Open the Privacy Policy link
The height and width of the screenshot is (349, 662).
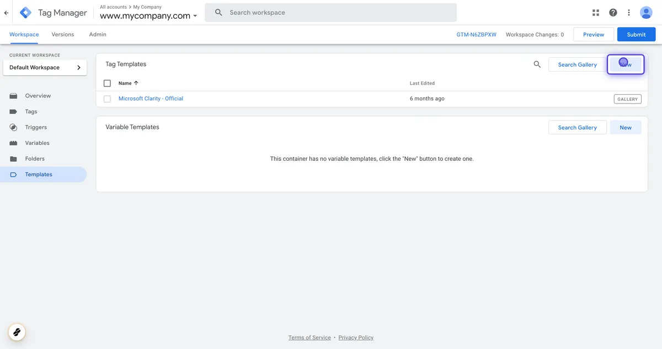click(x=356, y=337)
